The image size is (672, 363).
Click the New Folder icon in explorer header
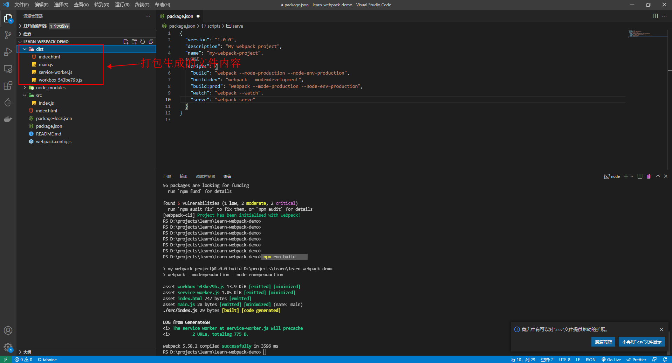(134, 42)
